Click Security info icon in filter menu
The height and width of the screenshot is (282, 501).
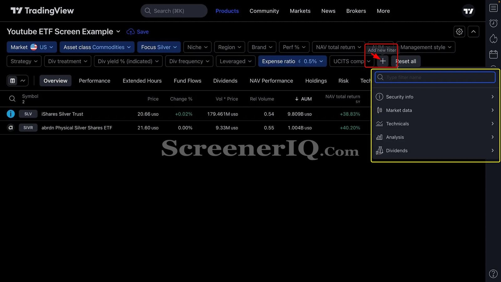pyautogui.click(x=379, y=97)
